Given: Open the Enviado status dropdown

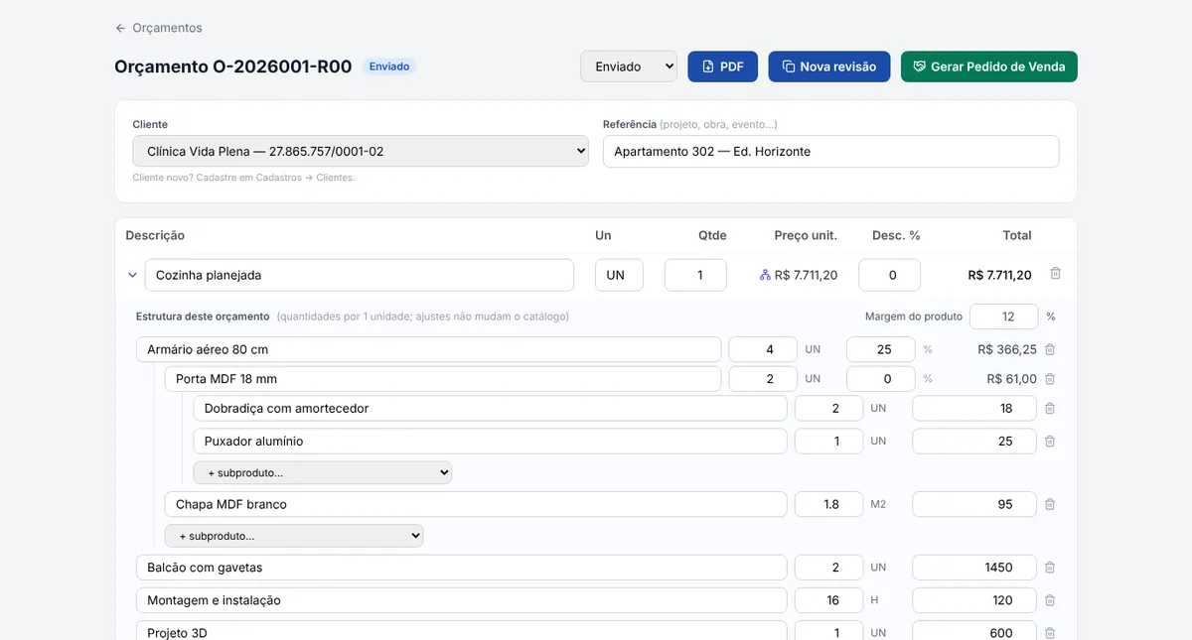Looking at the screenshot, I should click(629, 66).
